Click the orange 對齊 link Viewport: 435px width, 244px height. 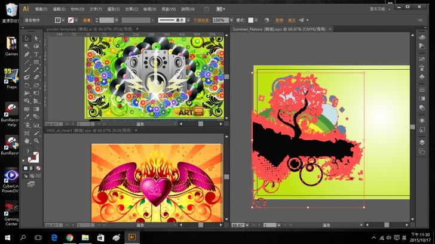pos(279,20)
